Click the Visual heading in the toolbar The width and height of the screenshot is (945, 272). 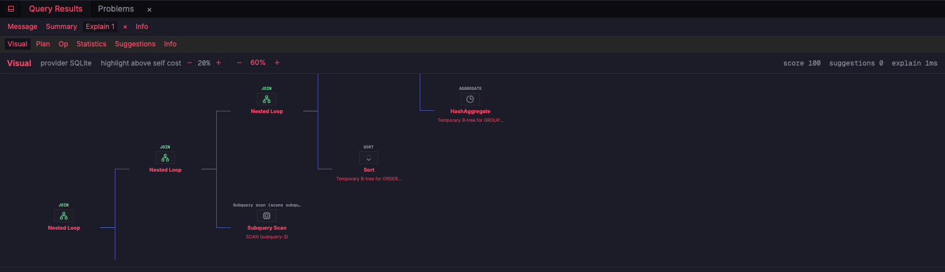(19, 63)
